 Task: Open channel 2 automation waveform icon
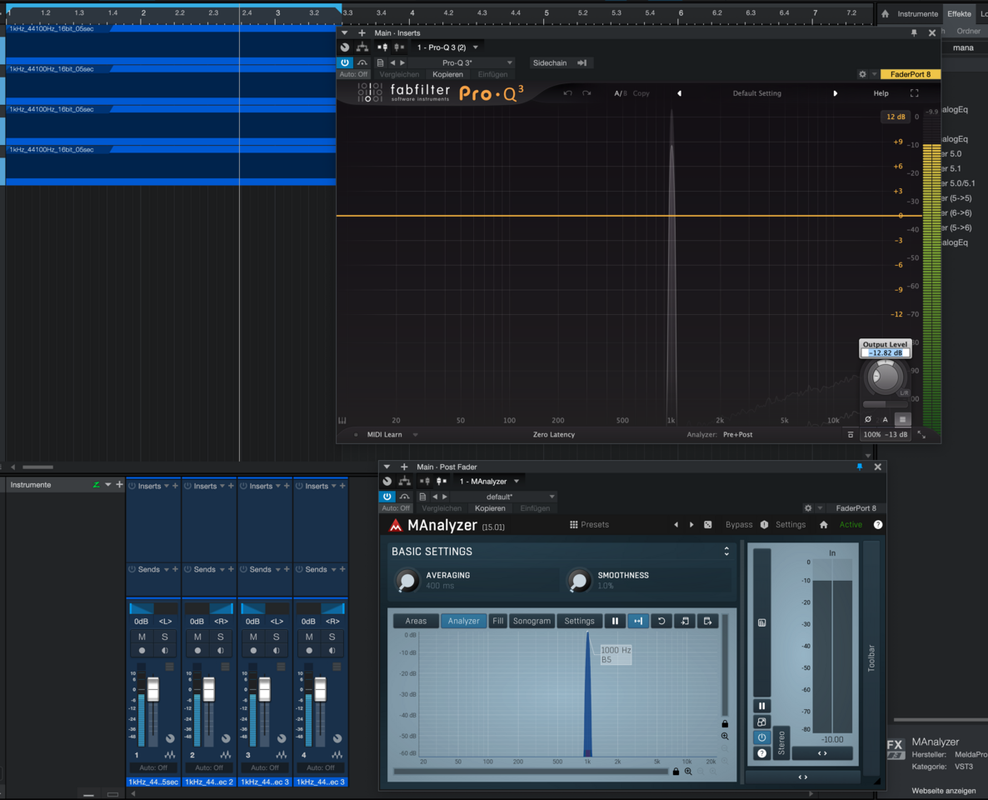225,755
